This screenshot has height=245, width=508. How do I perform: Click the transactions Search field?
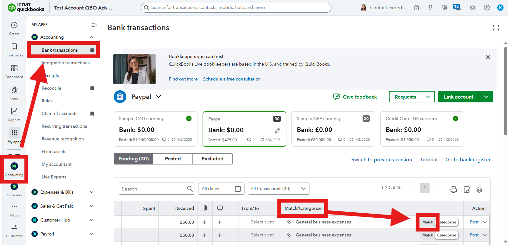tap(157, 189)
